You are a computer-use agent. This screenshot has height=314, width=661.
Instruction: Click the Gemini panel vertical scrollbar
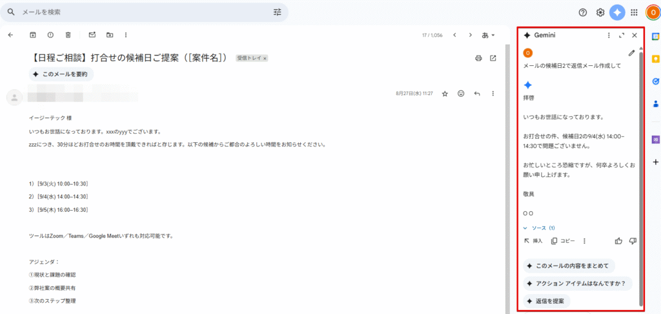pyautogui.click(x=640, y=174)
